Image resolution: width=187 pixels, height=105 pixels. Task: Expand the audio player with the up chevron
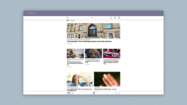[119, 93]
